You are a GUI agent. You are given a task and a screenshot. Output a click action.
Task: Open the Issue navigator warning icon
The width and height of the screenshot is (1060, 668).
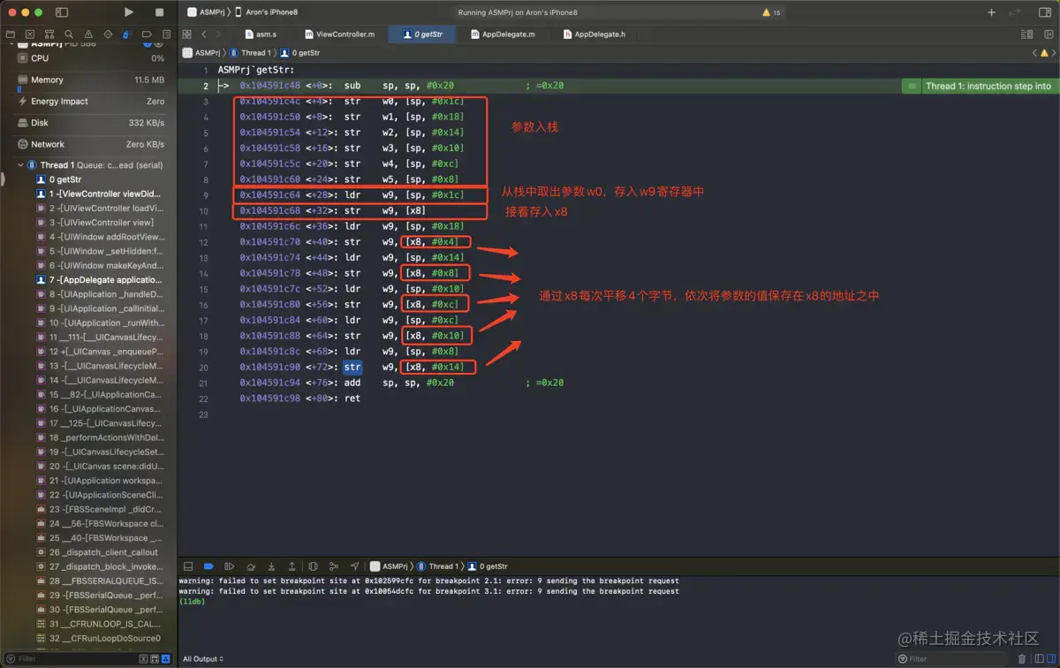(88, 34)
